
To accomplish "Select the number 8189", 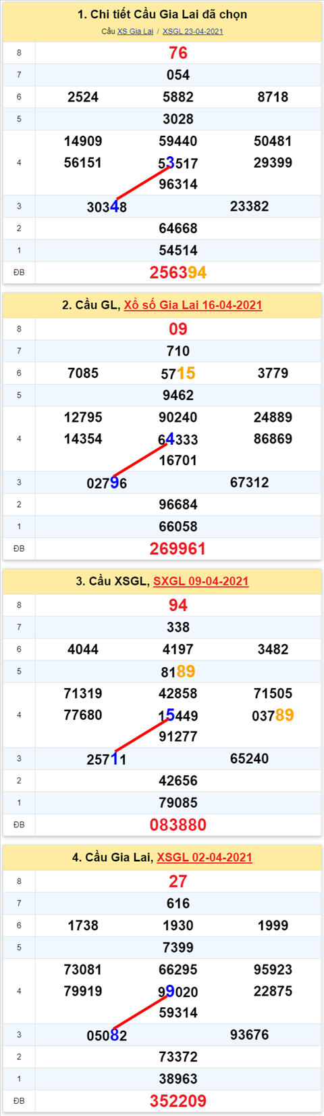I will click(178, 671).
